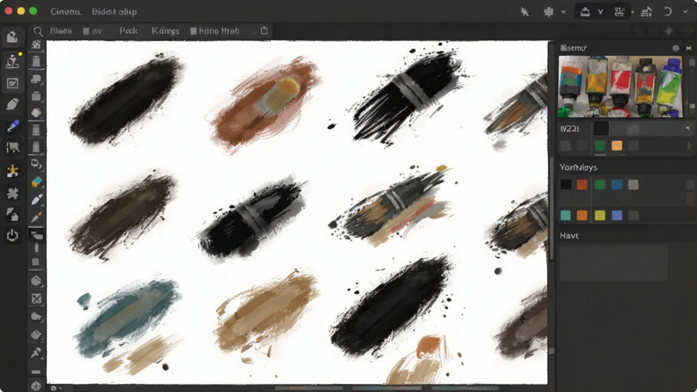
Task: Open the puzzle piece icon in left sidebar
Action: click(12, 193)
